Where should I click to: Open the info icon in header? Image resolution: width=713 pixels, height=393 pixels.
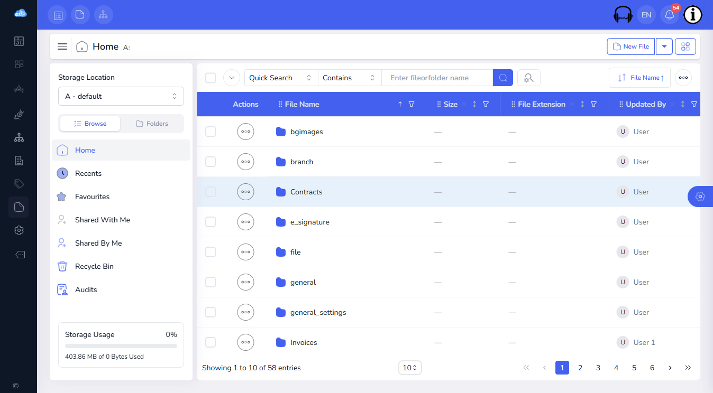(x=693, y=15)
